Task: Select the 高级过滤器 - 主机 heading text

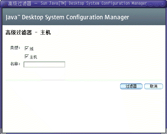Action: [28, 32]
